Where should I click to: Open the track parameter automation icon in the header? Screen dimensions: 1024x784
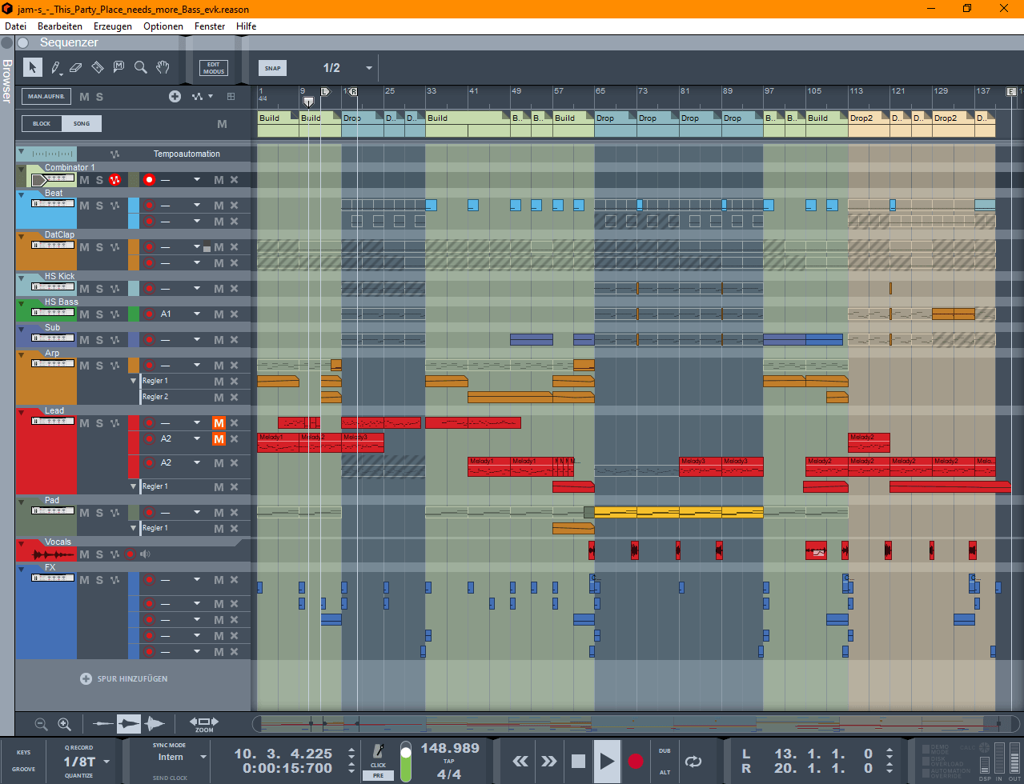[x=198, y=97]
